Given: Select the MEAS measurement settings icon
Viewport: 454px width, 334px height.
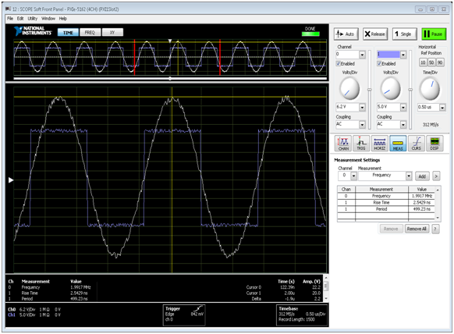Looking at the screenshot, I should [x=398, y=143].
